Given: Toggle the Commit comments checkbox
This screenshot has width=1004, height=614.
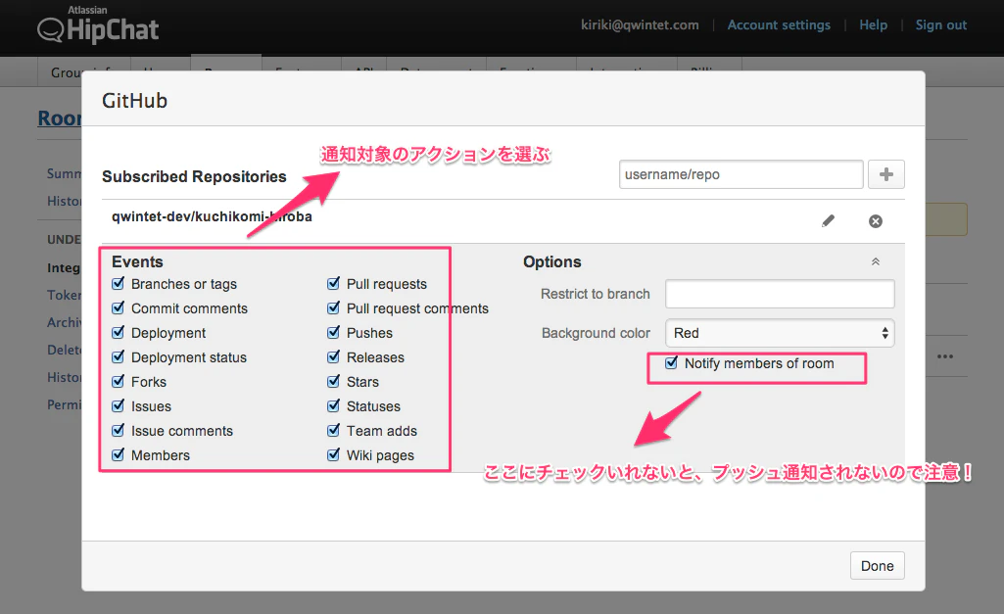Looking at the screenshot, I should click(x=118, y=307).
